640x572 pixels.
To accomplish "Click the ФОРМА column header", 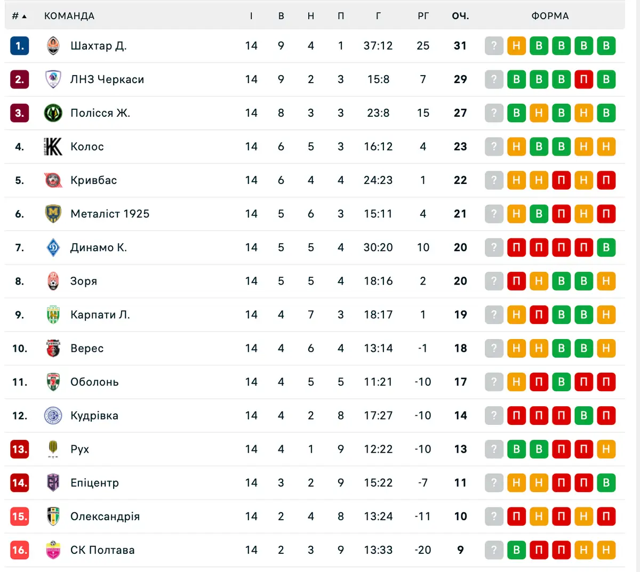I will (x=550, y=16).
